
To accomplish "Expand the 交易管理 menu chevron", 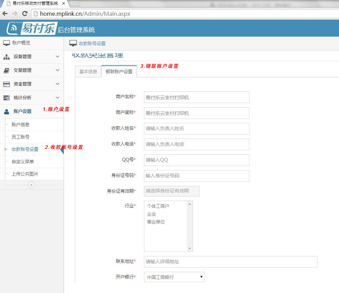I will point(57,70).
